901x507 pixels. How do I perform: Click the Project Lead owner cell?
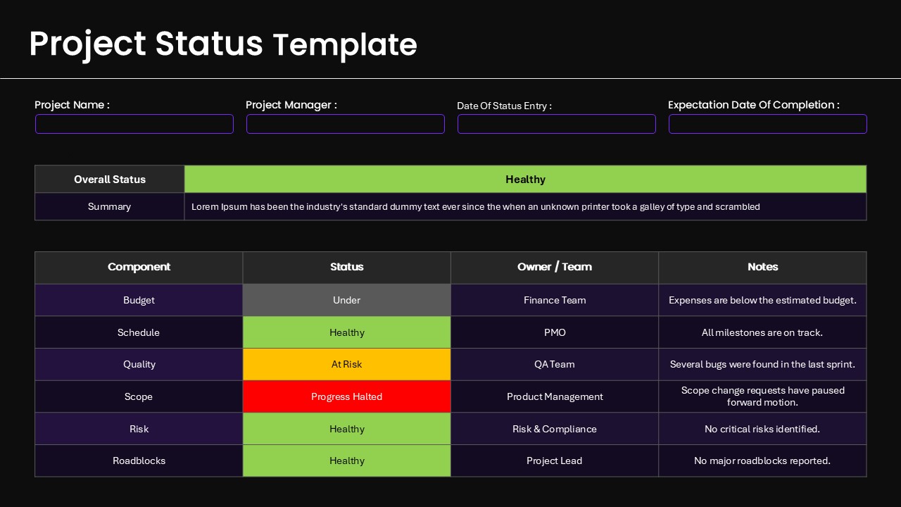point(555,461)
